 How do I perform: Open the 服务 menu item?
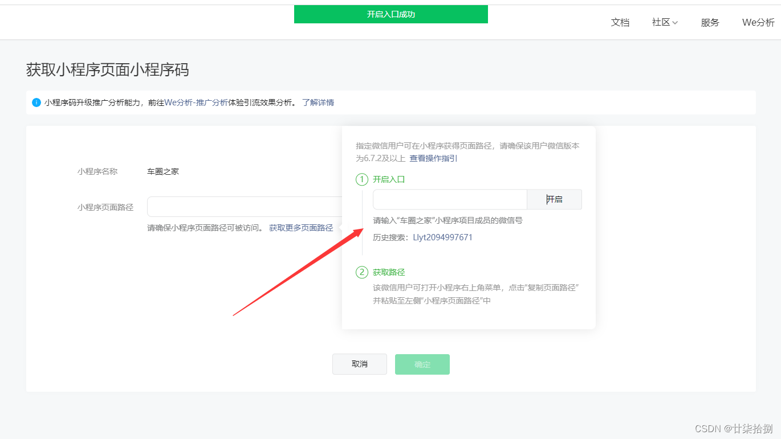click(x=710, y=22)
